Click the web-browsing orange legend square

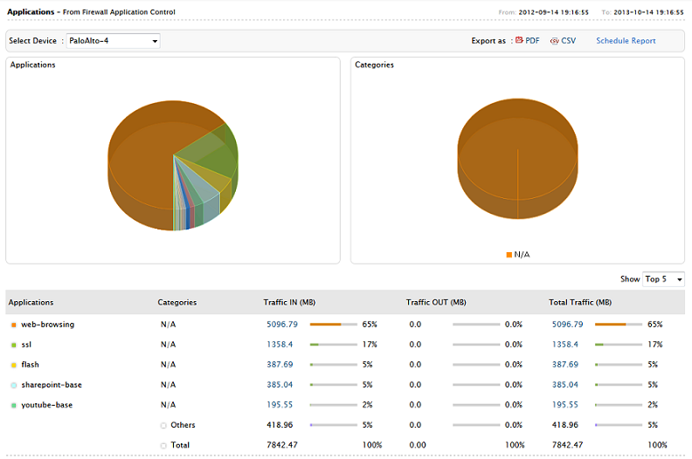click(13, 325)
